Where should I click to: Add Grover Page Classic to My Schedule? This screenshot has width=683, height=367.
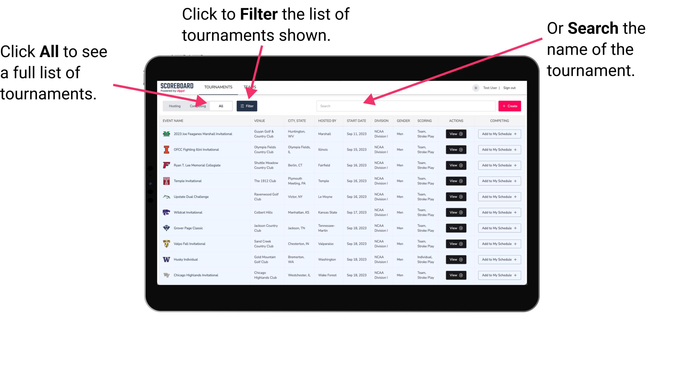(x=499, y=228)
